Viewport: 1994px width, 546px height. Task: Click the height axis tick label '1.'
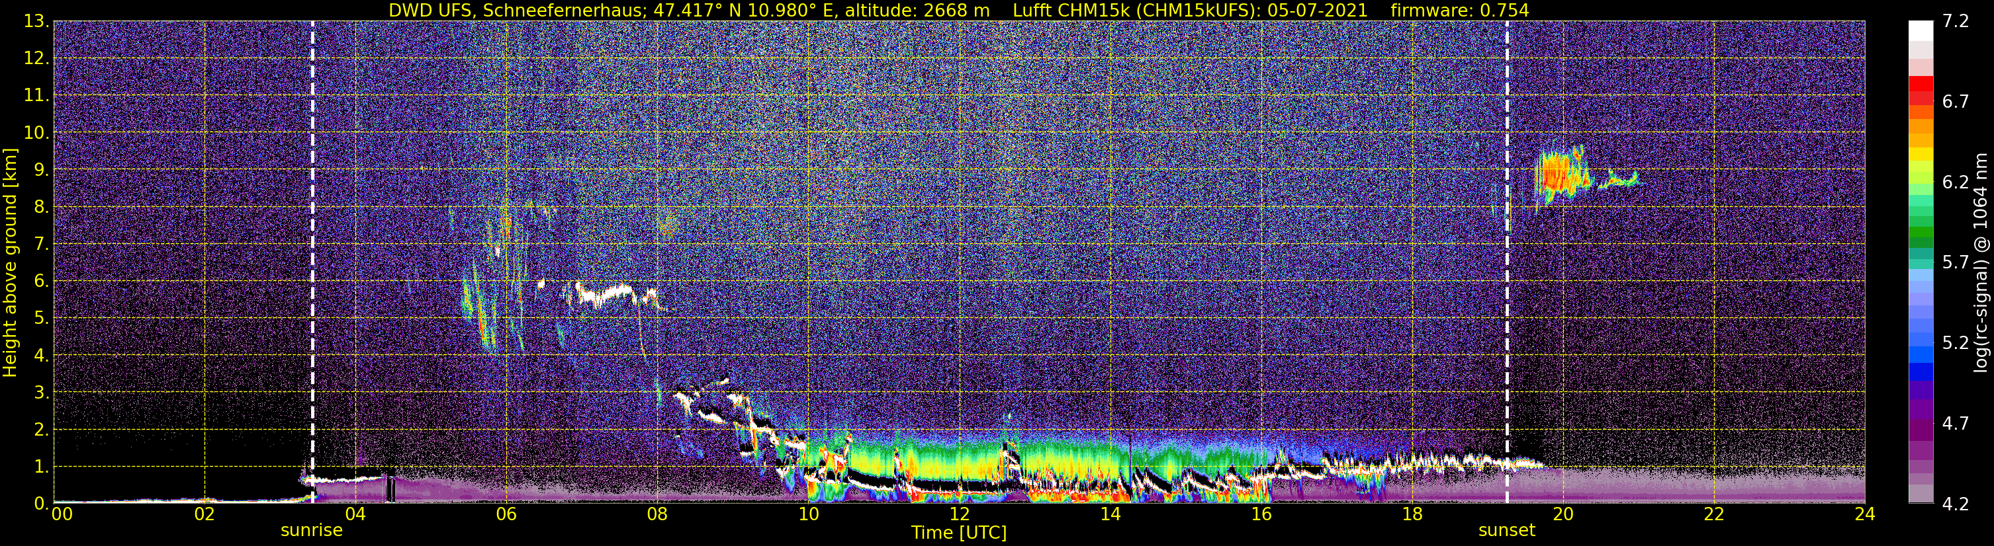coord(41,467)
